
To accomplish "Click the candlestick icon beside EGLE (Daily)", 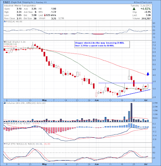I will point(5,42).
